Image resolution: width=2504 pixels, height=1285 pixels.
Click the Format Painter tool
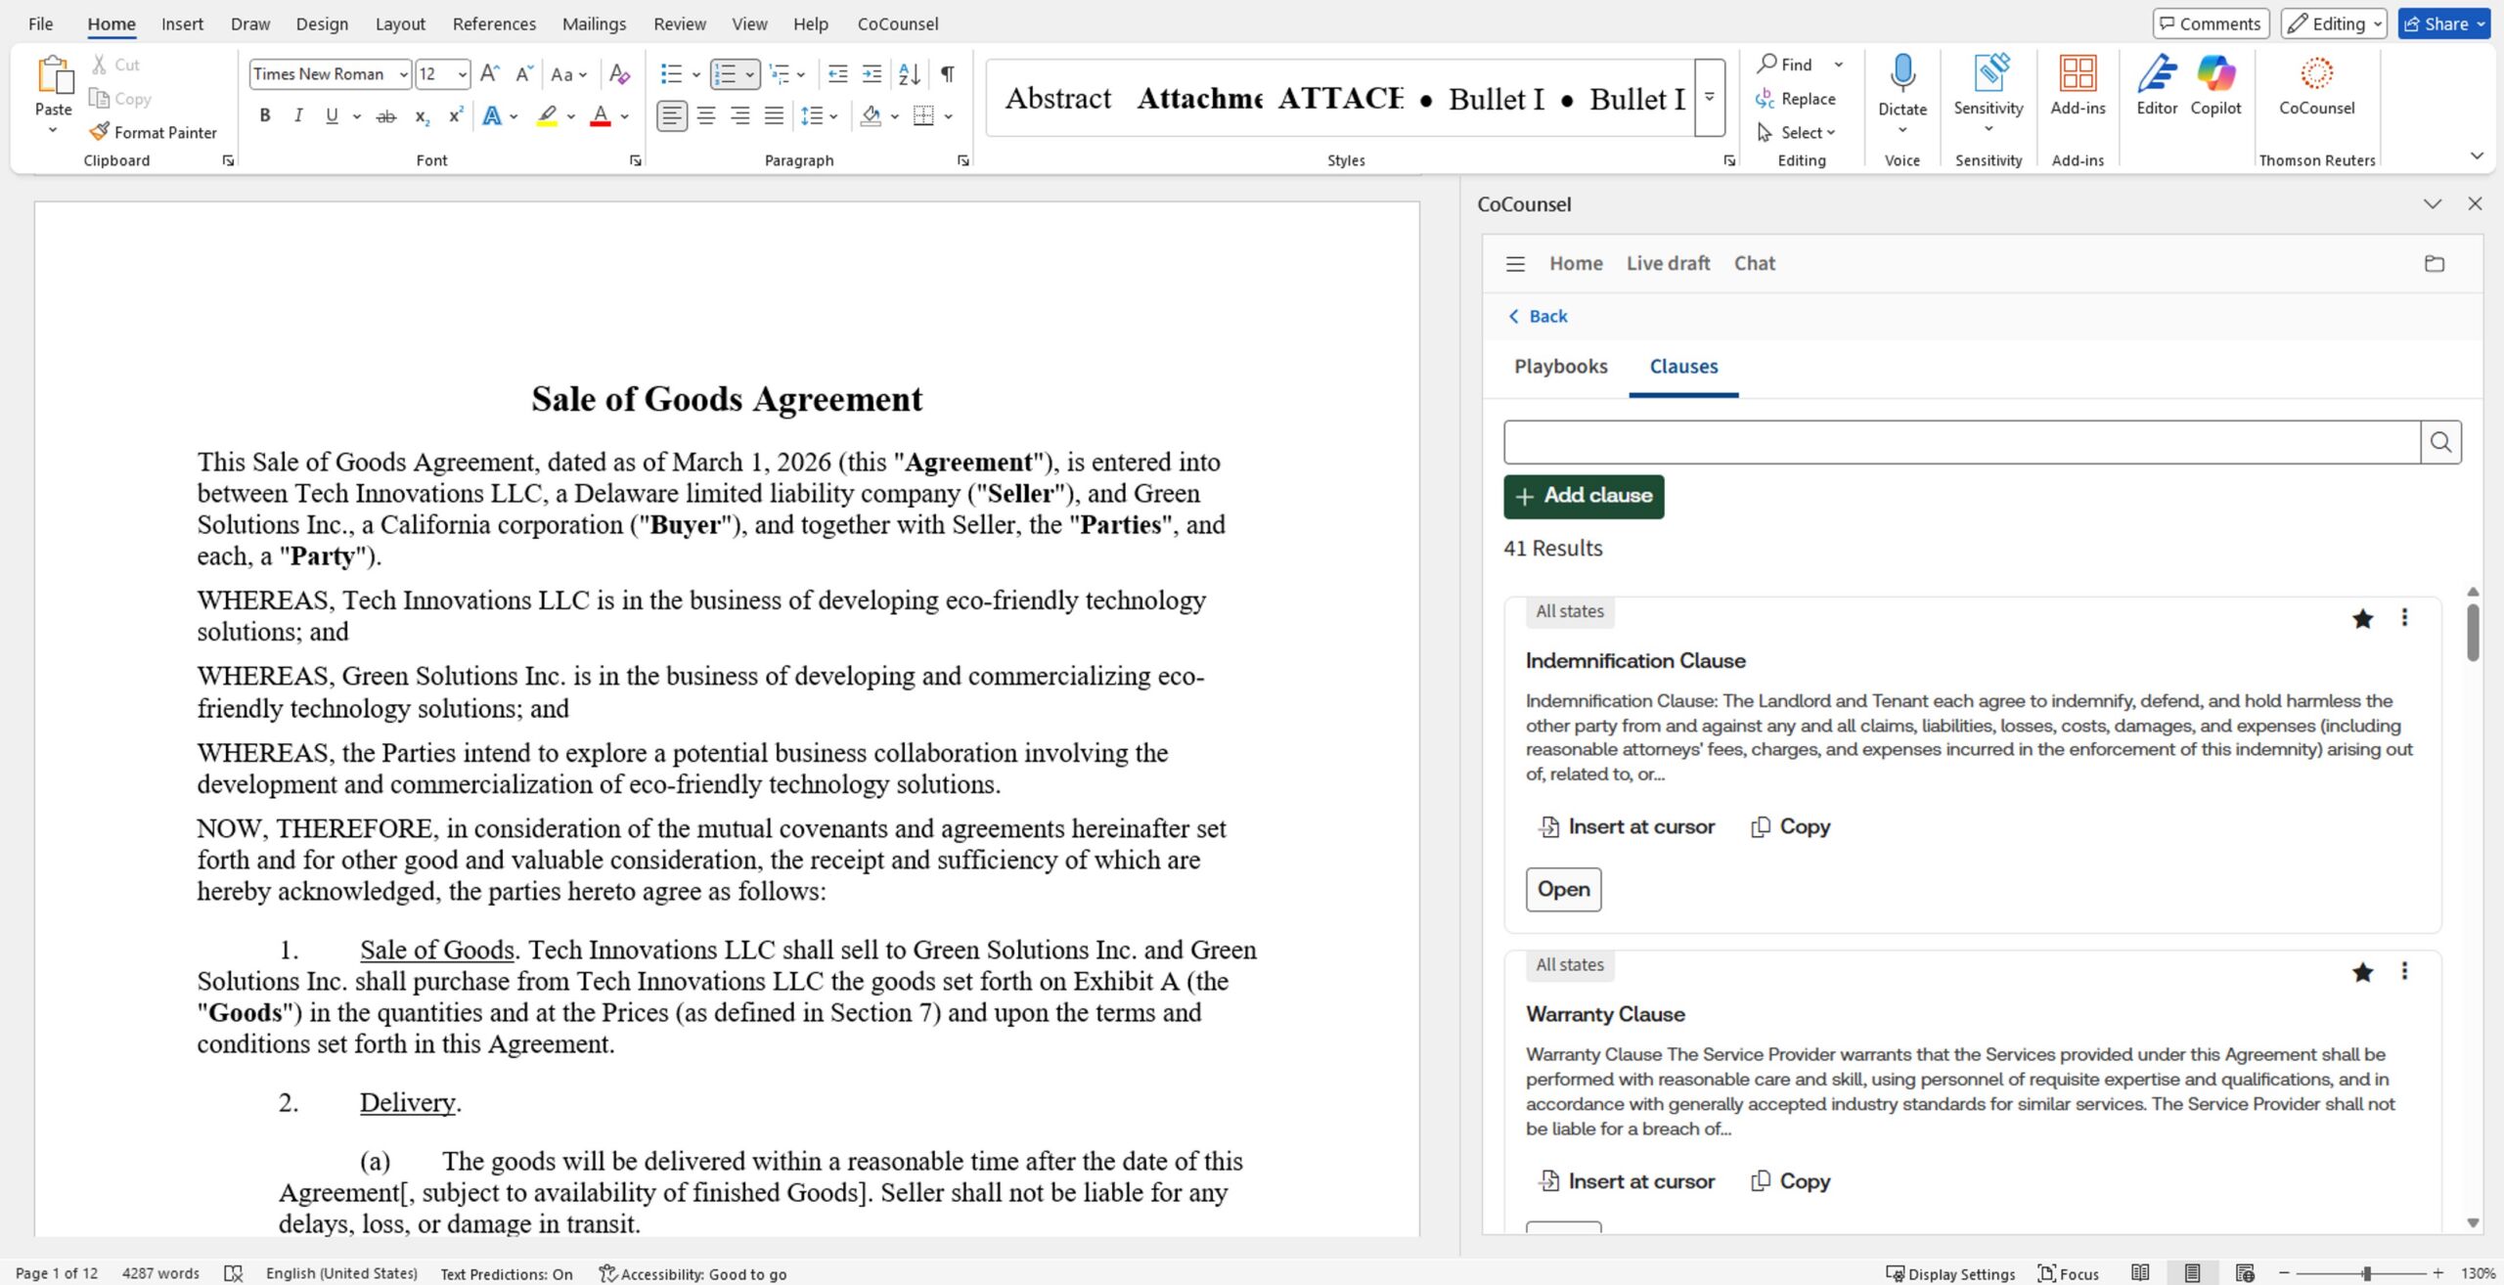pyautogui.click(x=154, y=132)
